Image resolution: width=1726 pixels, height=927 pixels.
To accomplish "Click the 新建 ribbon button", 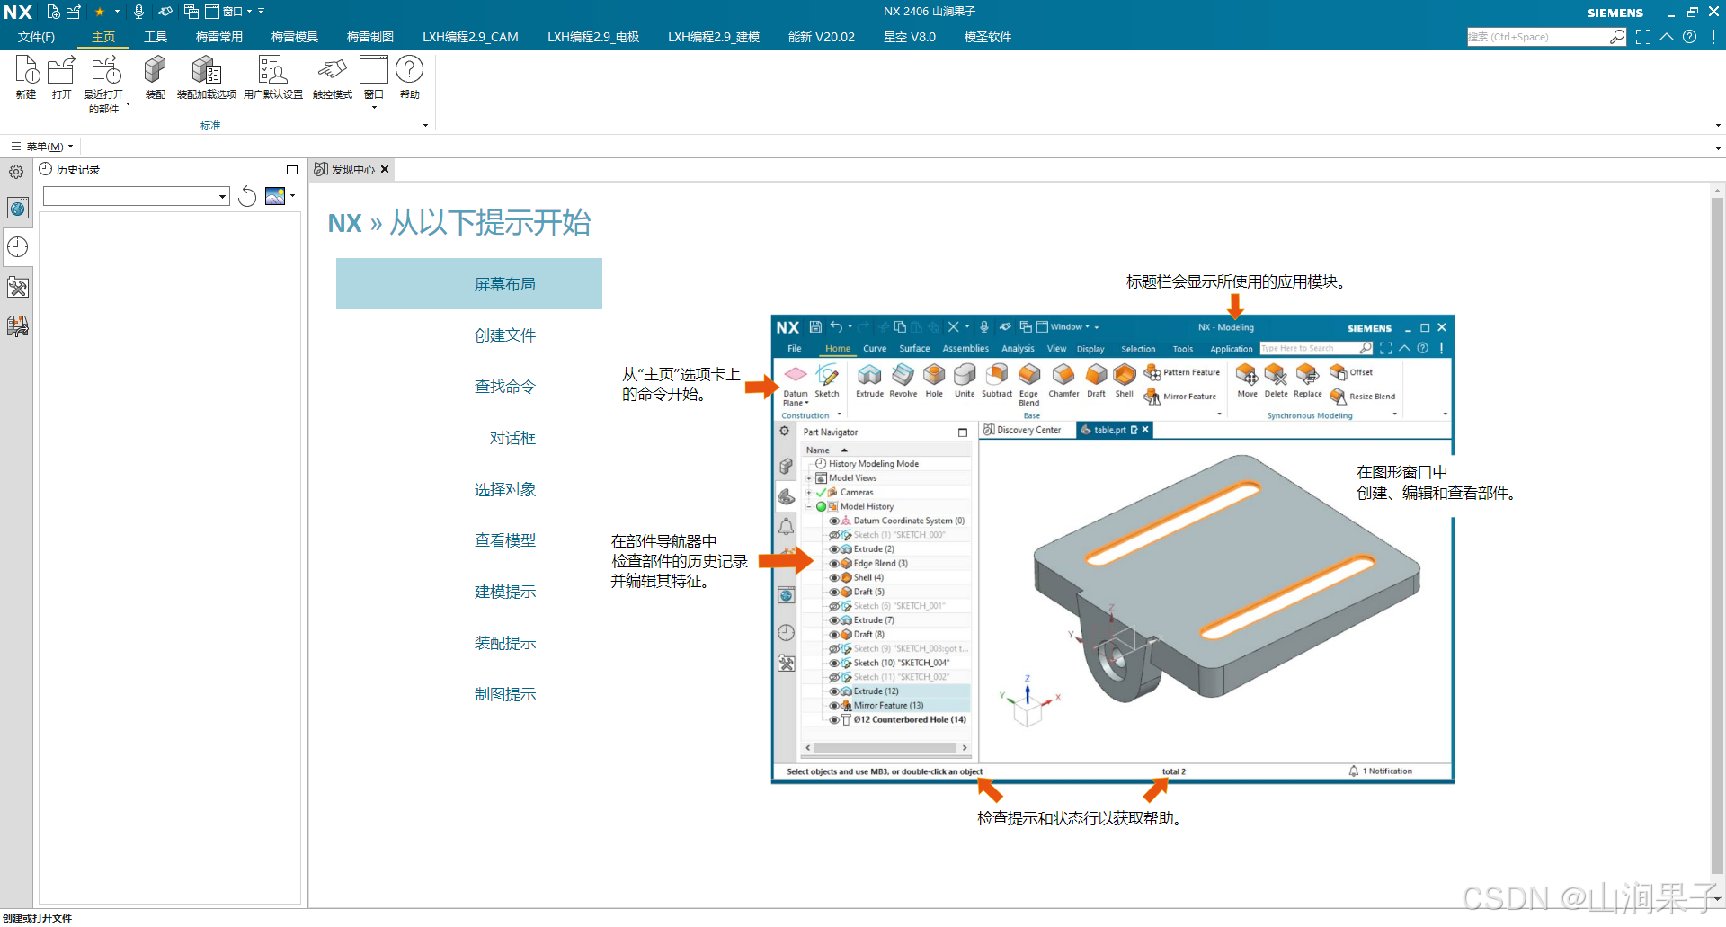I will tap(26, 77).
